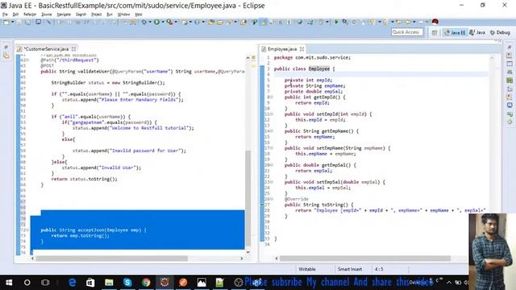516x290 pixels.
Task: Open Skype from taskbar
Action: click(x=127, y=283)
